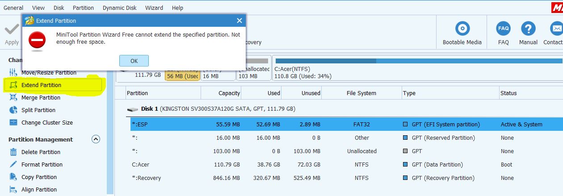
Task: Sort by Type column header
Action: pyautogui.click(x=450, y=93)
